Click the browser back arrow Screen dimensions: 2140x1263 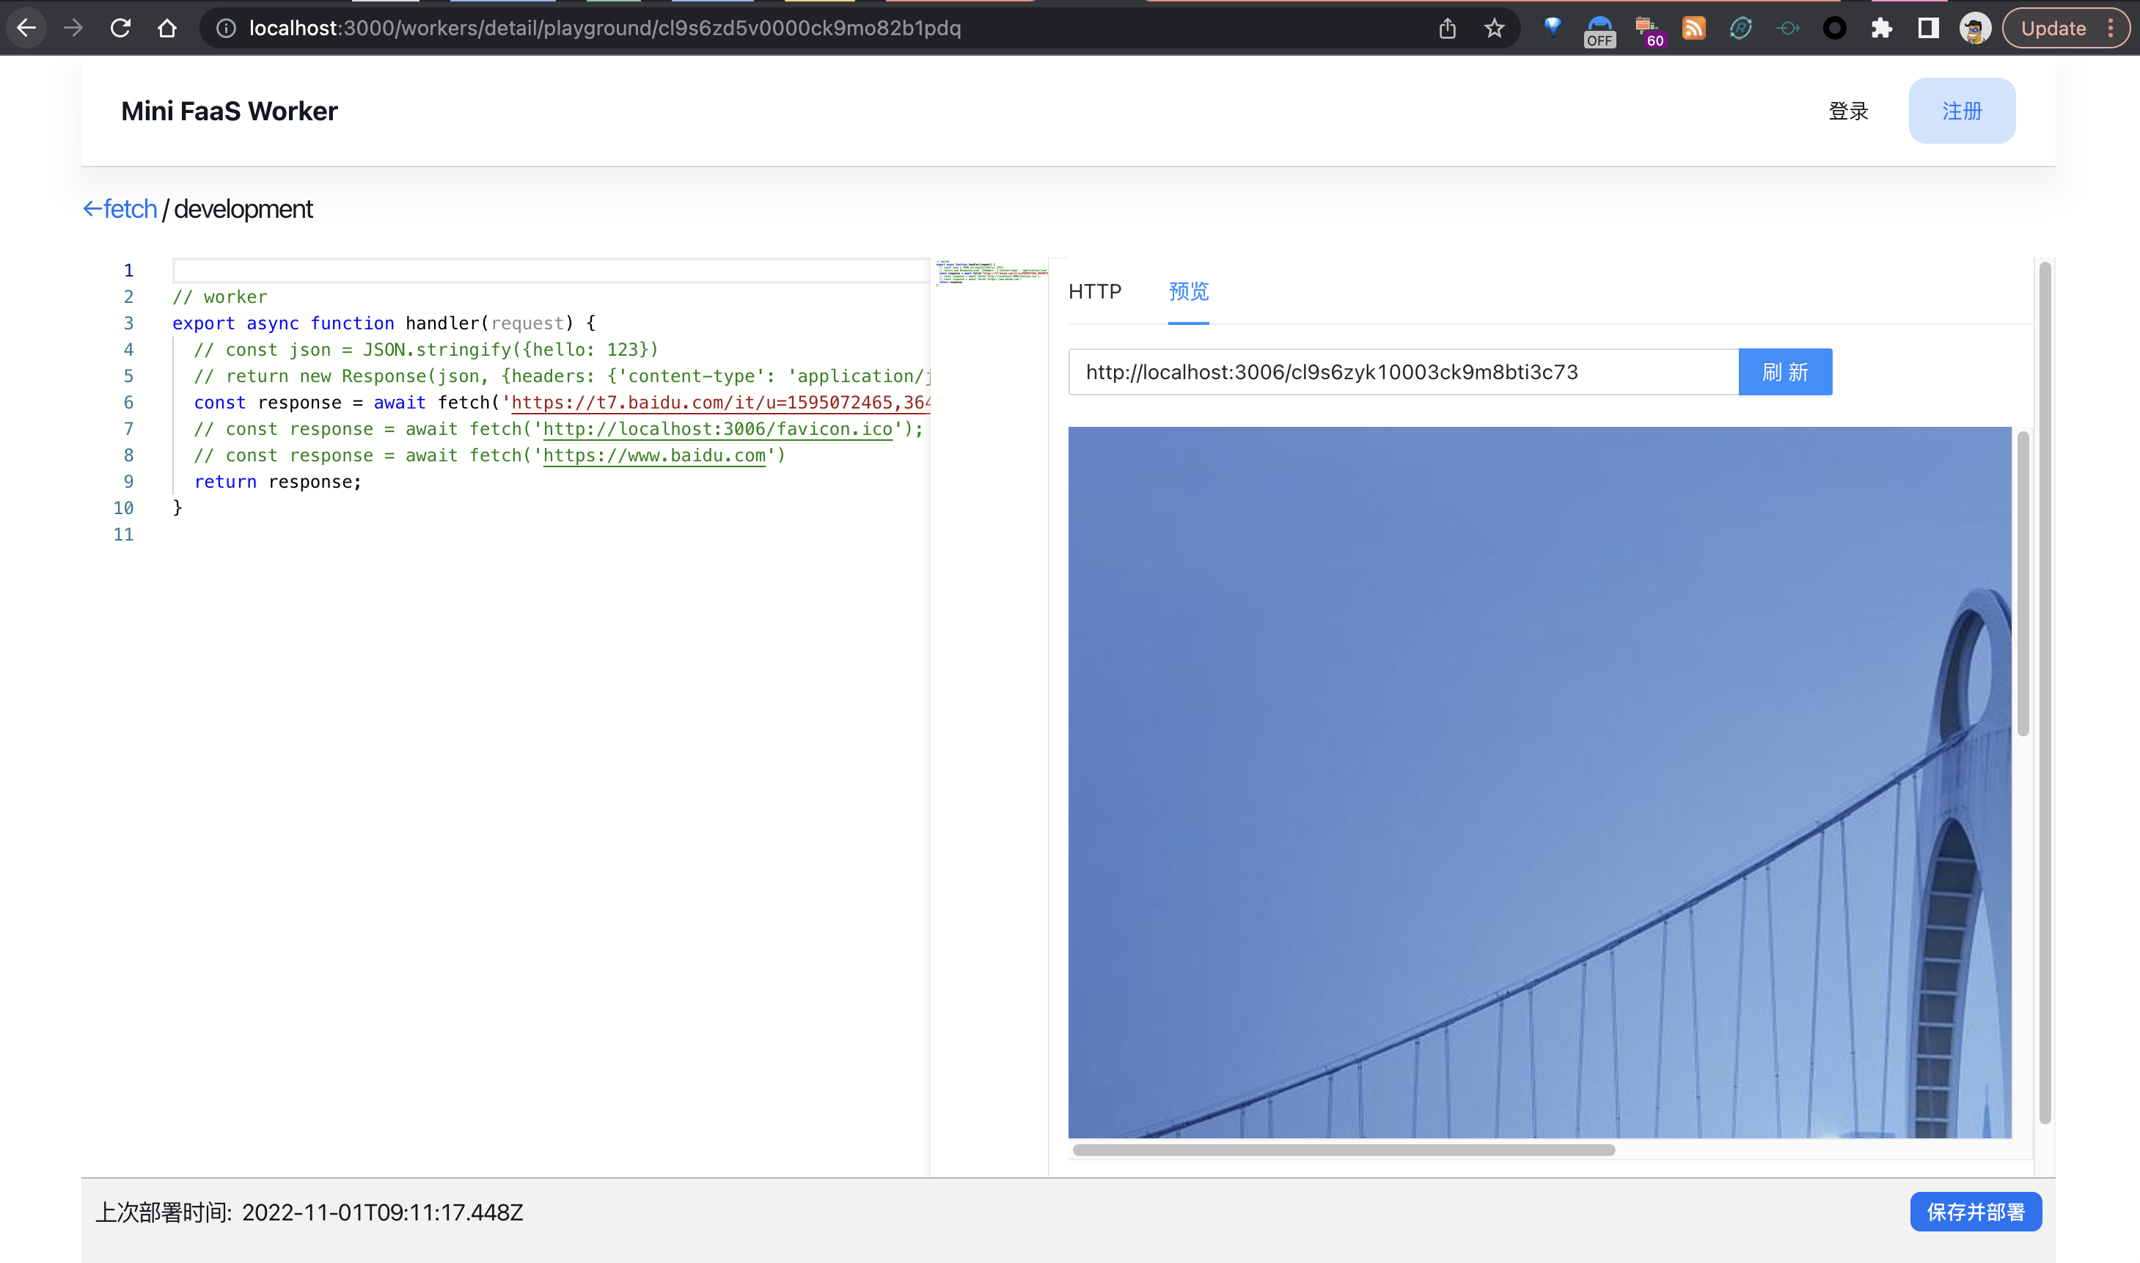[26, 28]
